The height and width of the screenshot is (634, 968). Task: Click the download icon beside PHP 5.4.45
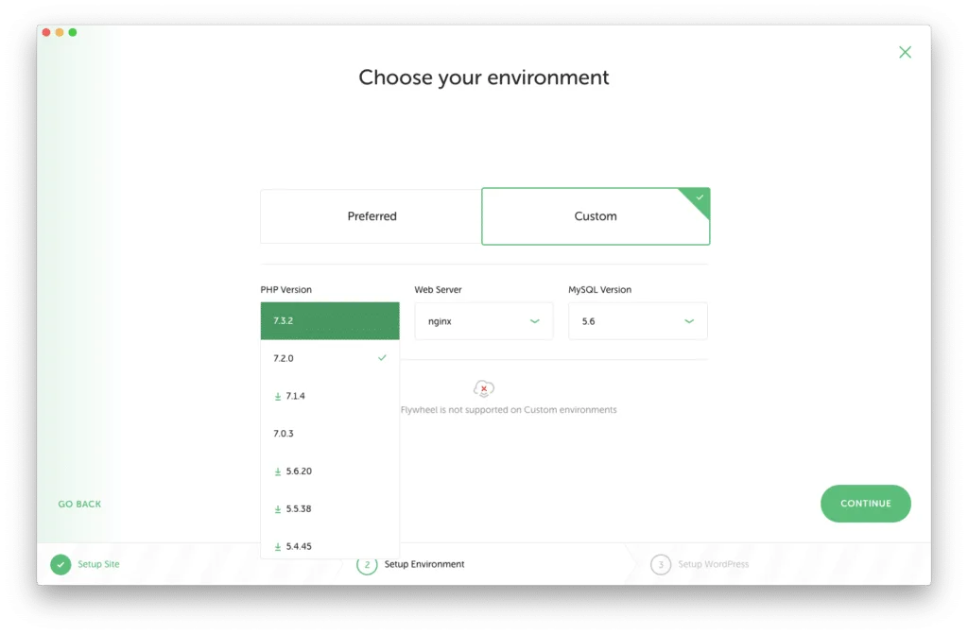point(278,547)
